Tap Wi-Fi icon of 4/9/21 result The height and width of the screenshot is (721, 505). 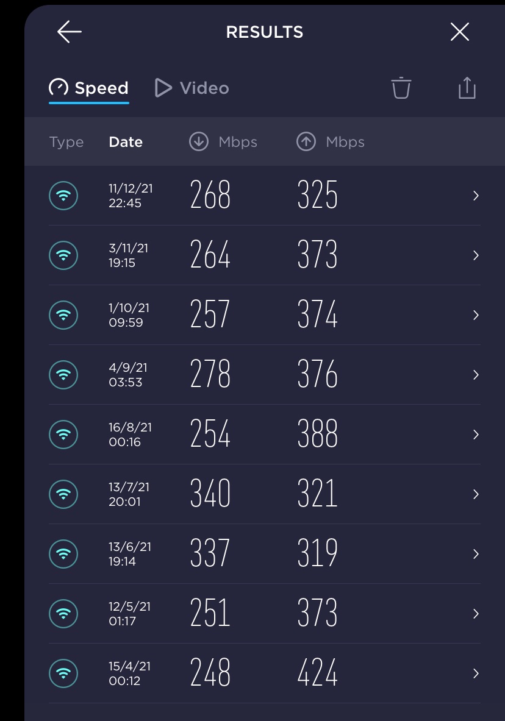pos(63,375)
